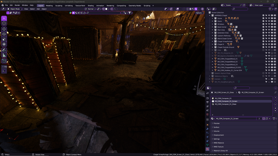The image size is (278, 156).
Task: Select the Add Cube tool
Action: 4,61
